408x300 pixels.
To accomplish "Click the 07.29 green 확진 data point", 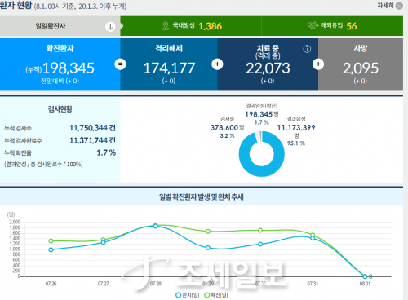I will point(208,232).
